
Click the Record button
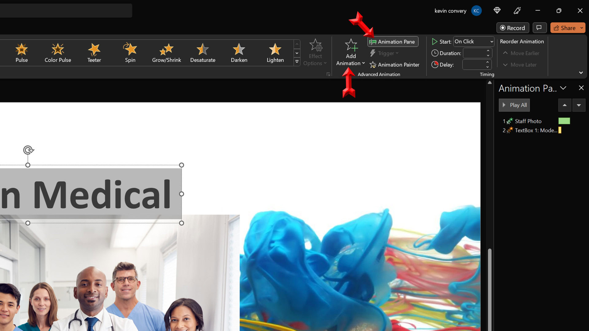click(x=513, y=28)
